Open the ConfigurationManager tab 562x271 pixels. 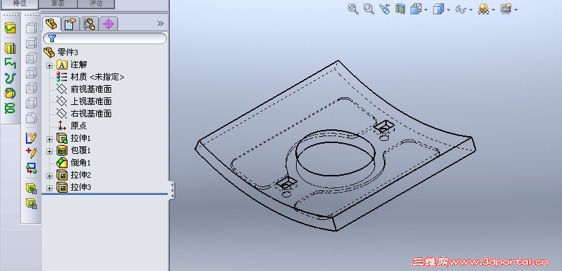pyautogui.click(x=89, y=24)
